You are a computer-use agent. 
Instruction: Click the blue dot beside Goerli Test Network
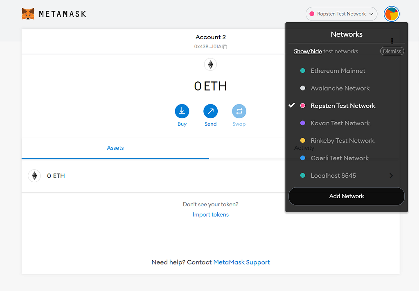(303, 158)
